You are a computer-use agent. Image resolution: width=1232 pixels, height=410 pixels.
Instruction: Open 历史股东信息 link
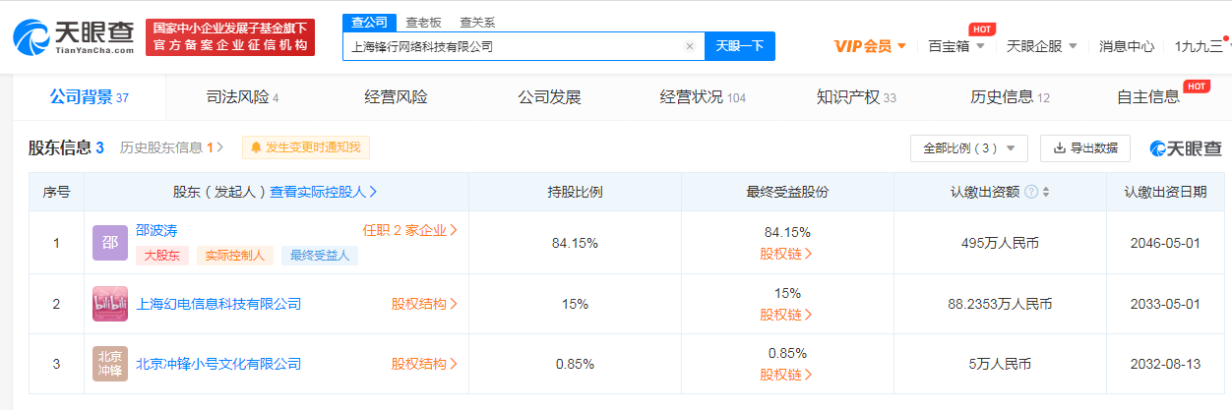point(171,147)
